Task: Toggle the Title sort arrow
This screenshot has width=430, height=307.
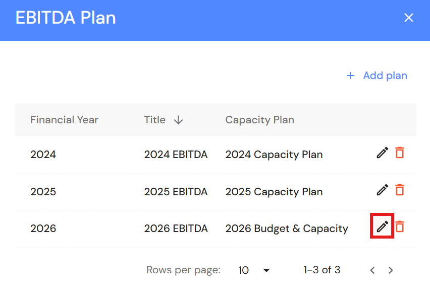Action: (x=179, y=120)
